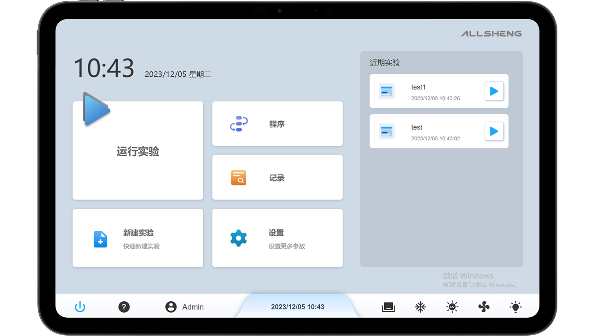Screen dimensions: 594x336
Task: Click the test1 experiment thumbnail icon
Action: coord(386,91)
